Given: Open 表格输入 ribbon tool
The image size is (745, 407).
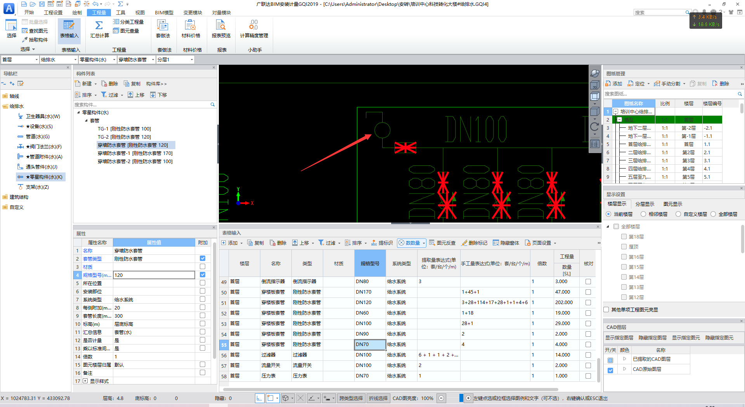Looking at the screenshot, I should point(69,29).
